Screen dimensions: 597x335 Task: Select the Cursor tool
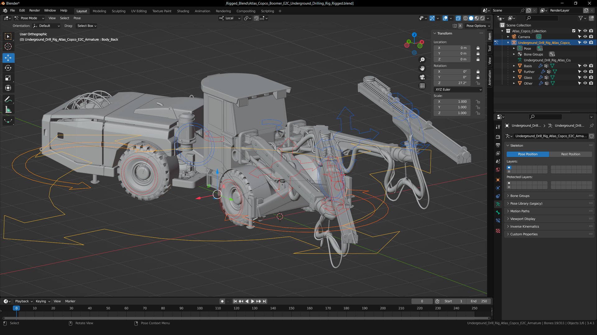click(x=8, y=47)
